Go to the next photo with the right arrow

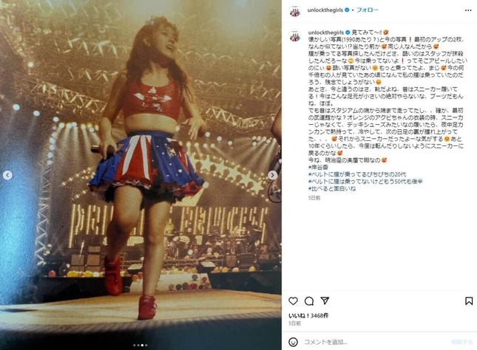272,175
